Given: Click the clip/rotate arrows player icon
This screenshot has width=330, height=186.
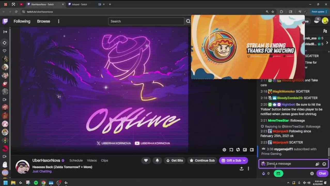Looking at the screenshot, I should (x=238, y=150).
